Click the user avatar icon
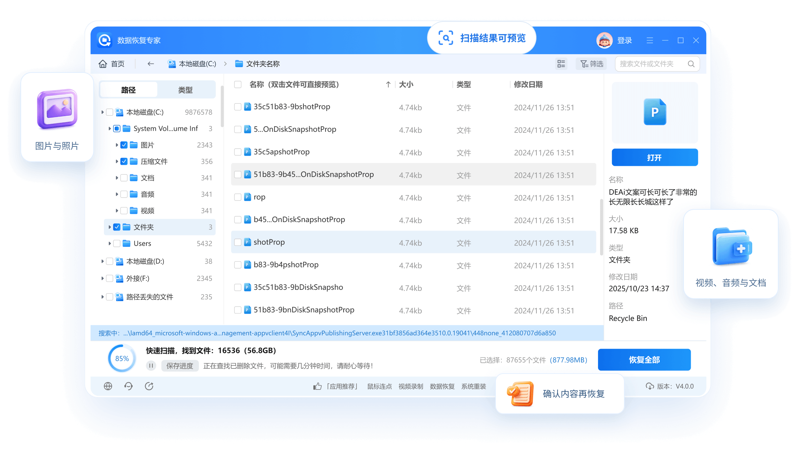 click(x=605, y=41)
